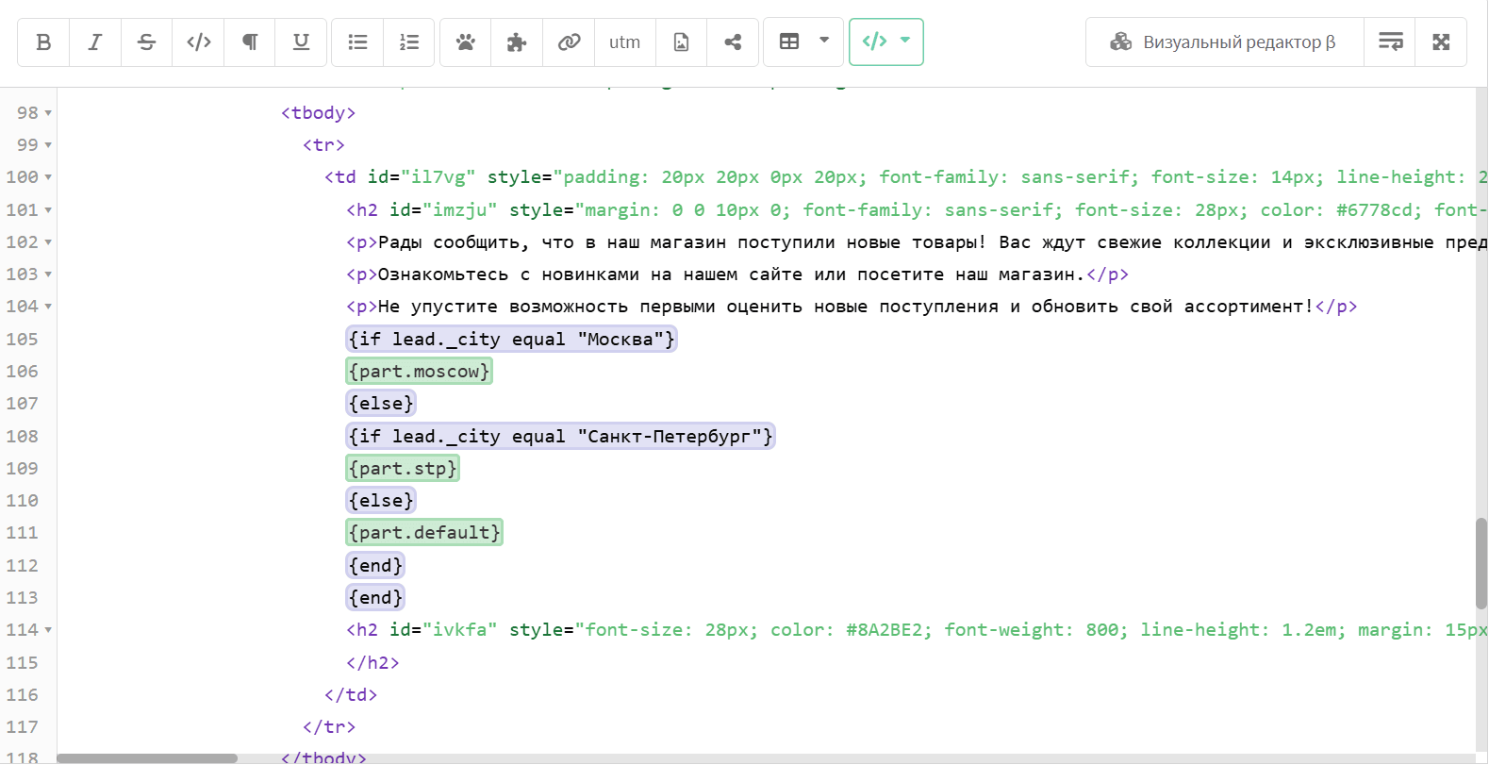Toggle bold formatting
Image resolution: width=1489 pixels, height=765 pixels.
pos(43,42)
